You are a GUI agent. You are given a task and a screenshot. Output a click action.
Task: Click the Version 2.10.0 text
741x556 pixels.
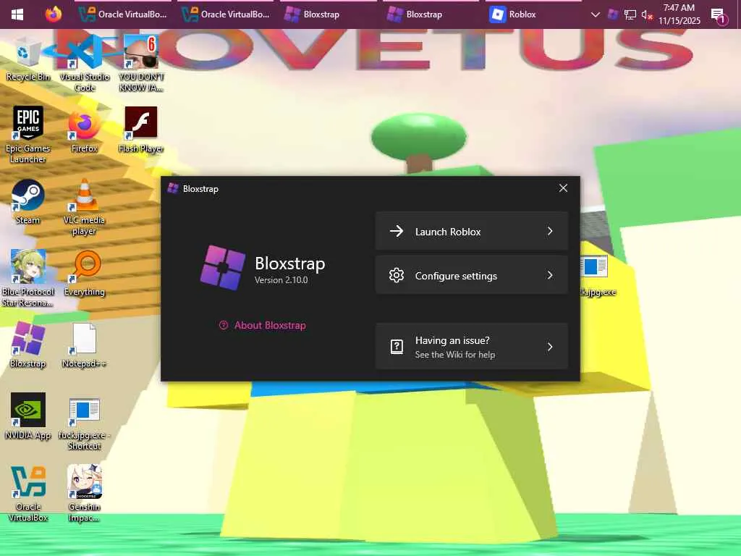(281, 280)
